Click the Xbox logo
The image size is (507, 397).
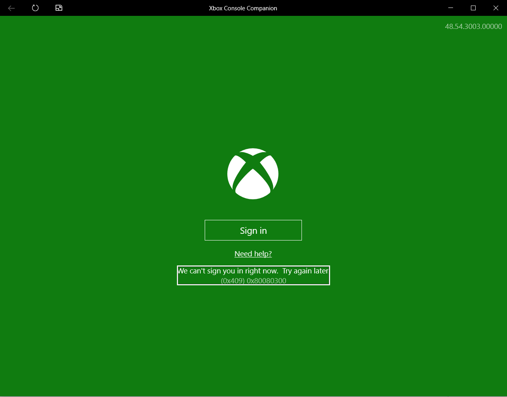click(253, 174)
